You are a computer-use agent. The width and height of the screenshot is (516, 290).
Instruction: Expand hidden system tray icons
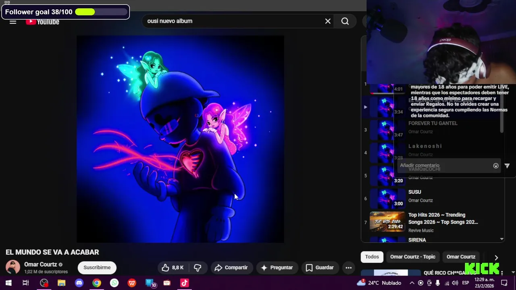412,283
